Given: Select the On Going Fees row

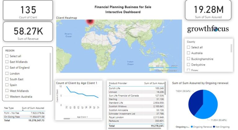Looking at the screenshot, I should 11,117.
